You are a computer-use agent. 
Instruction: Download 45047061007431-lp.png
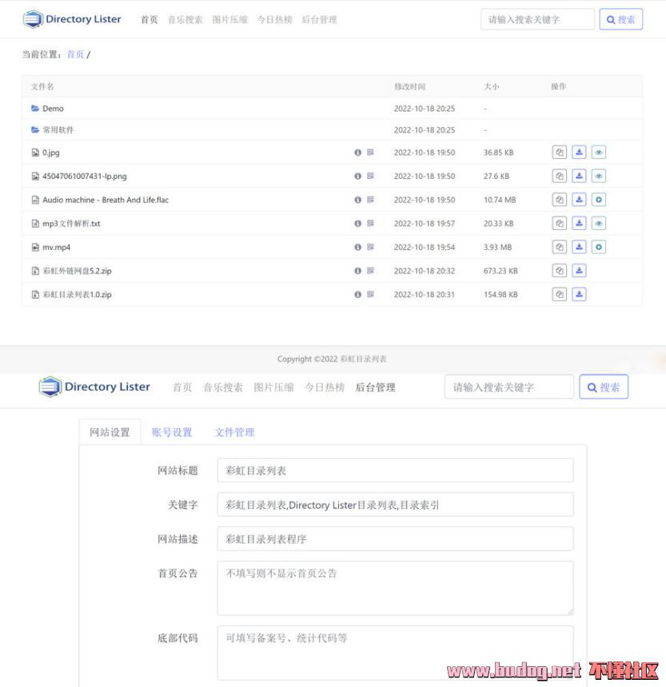click(x=579, y=176)
